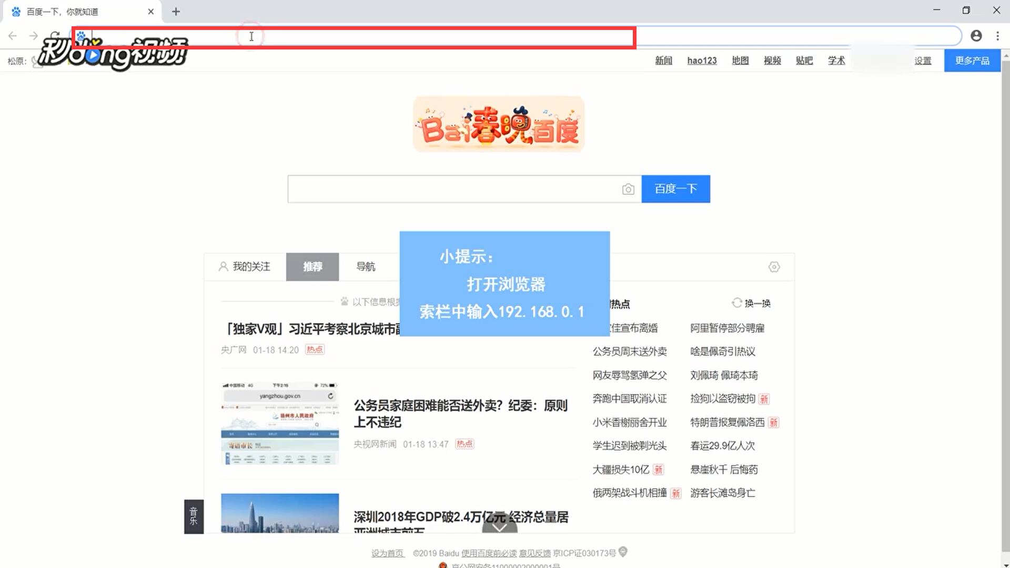Open hot topic 悬崖秋千 后悔药
1010x568 pixels.
[x=724, y=469]
